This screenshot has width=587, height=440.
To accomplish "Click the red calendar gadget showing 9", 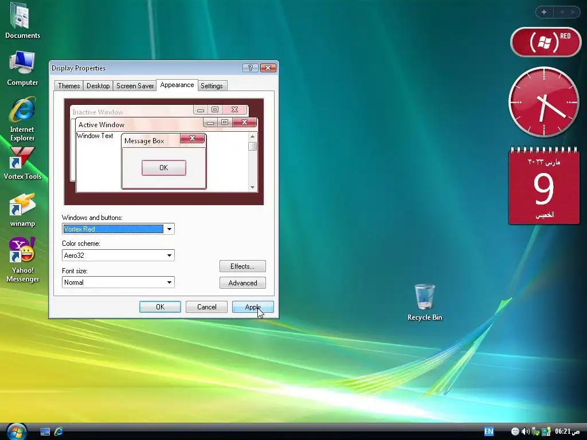I will pos(544,186).
